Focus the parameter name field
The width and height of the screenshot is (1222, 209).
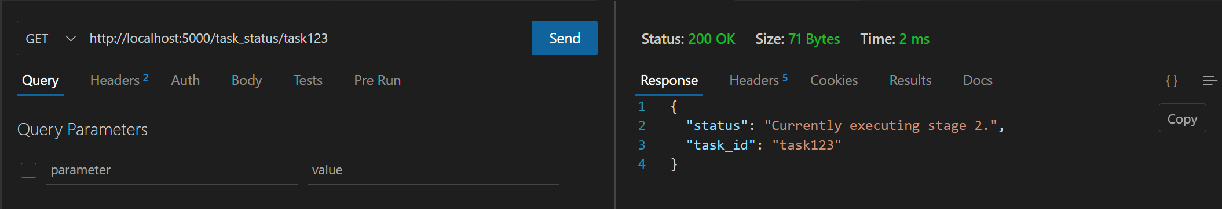coord(172,170)
